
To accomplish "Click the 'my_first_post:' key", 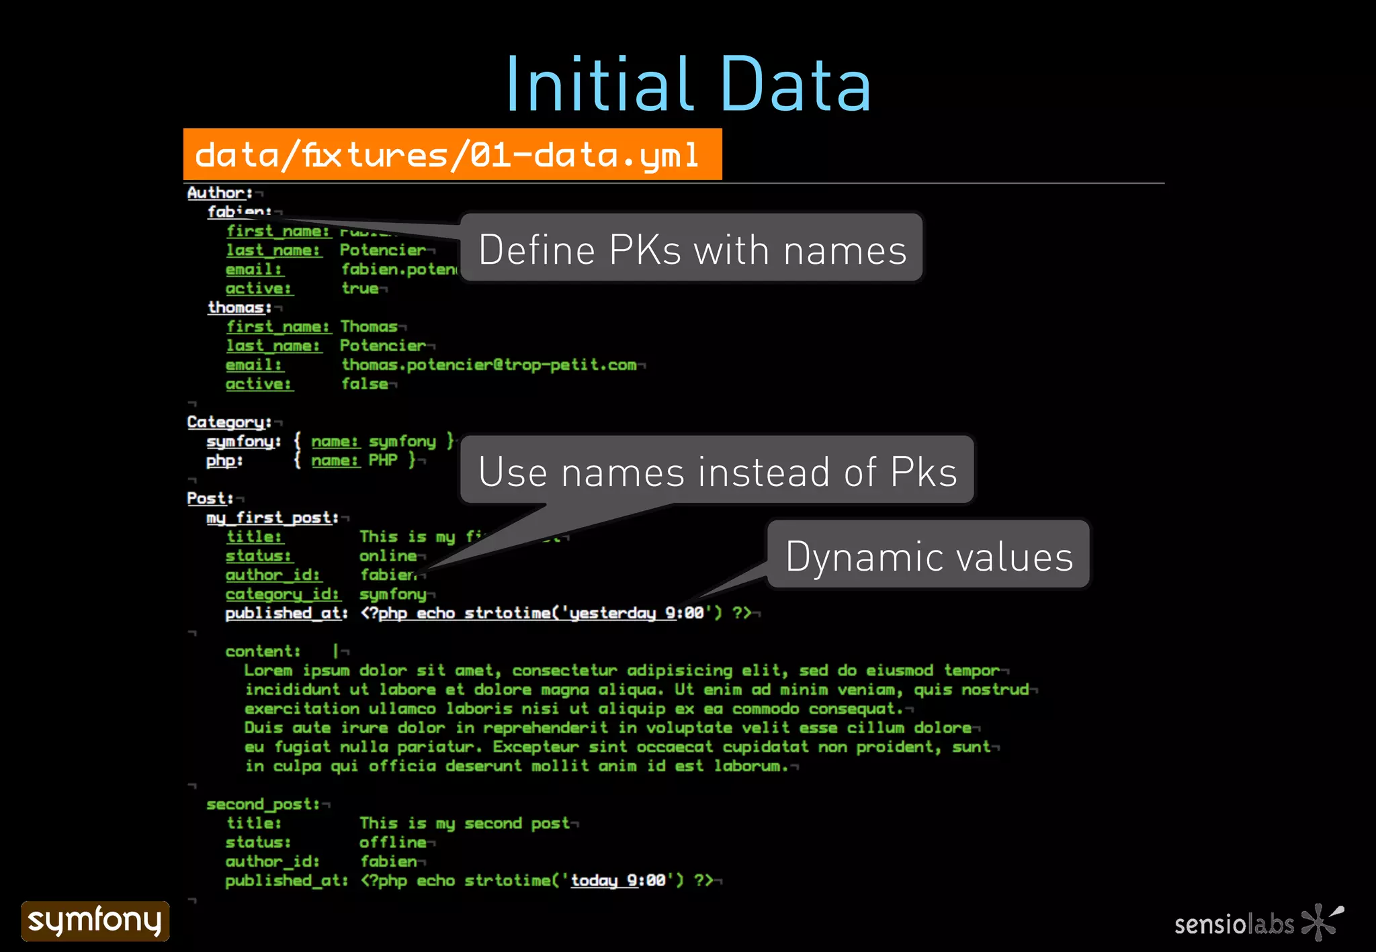I will [273, 518].
